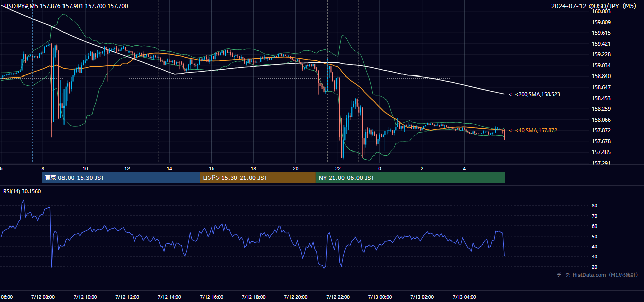The width and height of the screenshot is (644, 302).
Task: Click hour mark 18 under price chart
Action: click(254, 168)
